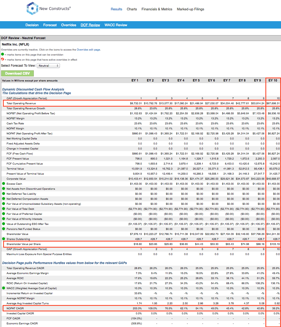This screenshot has width=281, height=327.
Task: Select the Terminal Value row label
Action: 15,169
